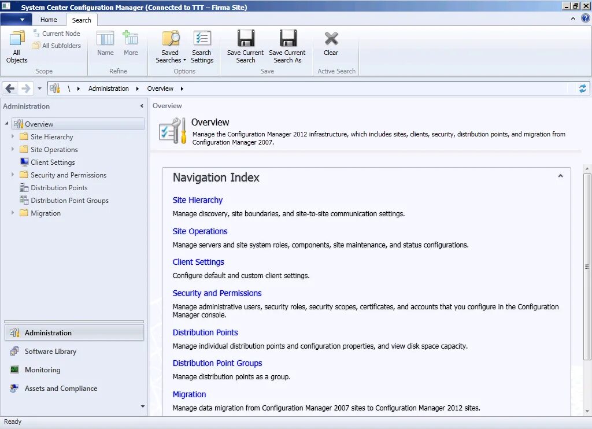
Task: Open navigation history dropdown arrow
Action: (x=39, y=88)
